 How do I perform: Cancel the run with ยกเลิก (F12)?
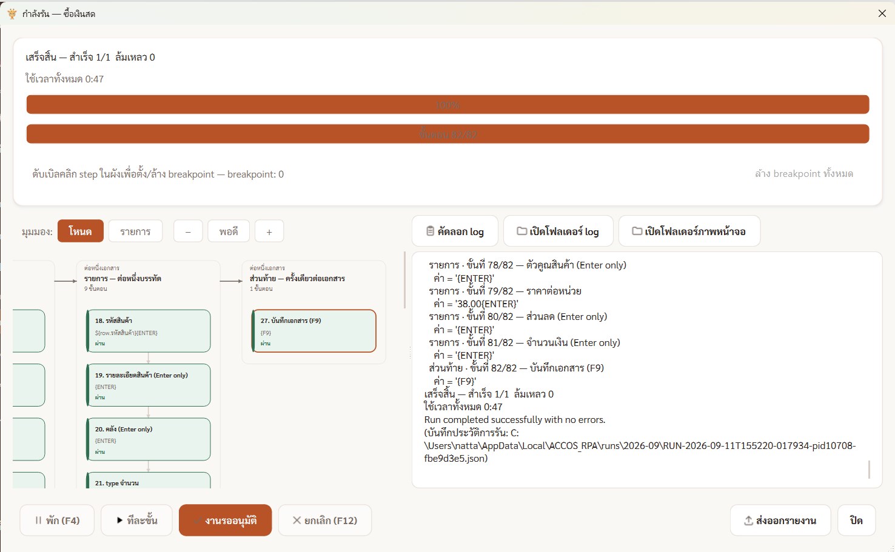pyautogui.click(x=325, y=520)
